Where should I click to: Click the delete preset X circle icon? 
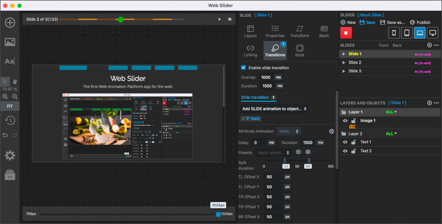pyautogui.click(x=308, y=152)
